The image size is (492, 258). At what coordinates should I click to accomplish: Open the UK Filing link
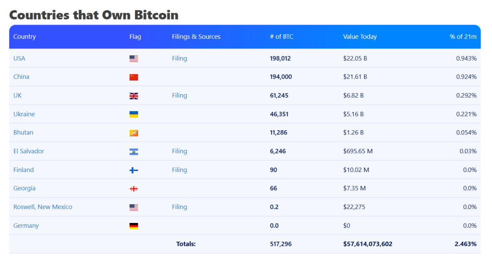point(179,95)
